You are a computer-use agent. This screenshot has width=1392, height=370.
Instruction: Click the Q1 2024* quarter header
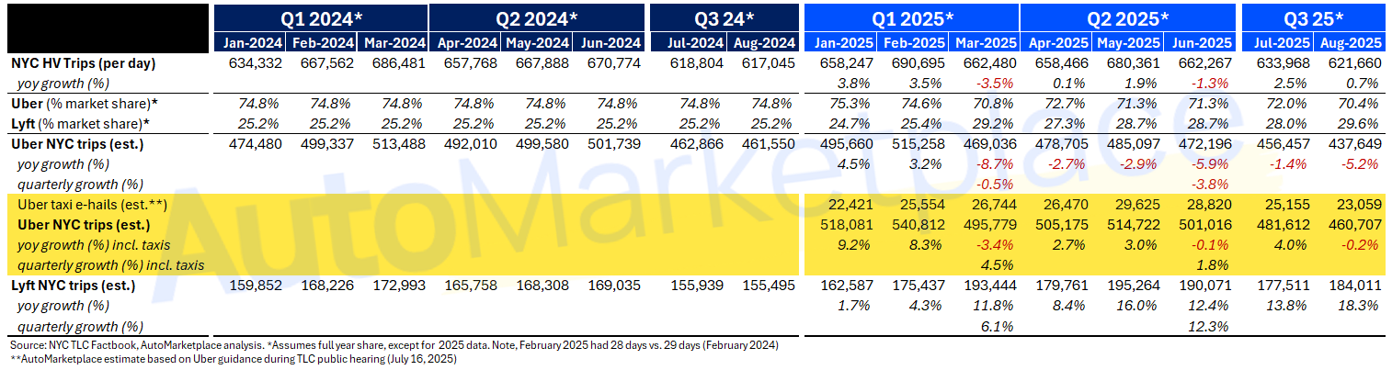321,18
